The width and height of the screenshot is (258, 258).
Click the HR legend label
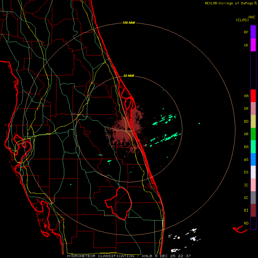246,134
